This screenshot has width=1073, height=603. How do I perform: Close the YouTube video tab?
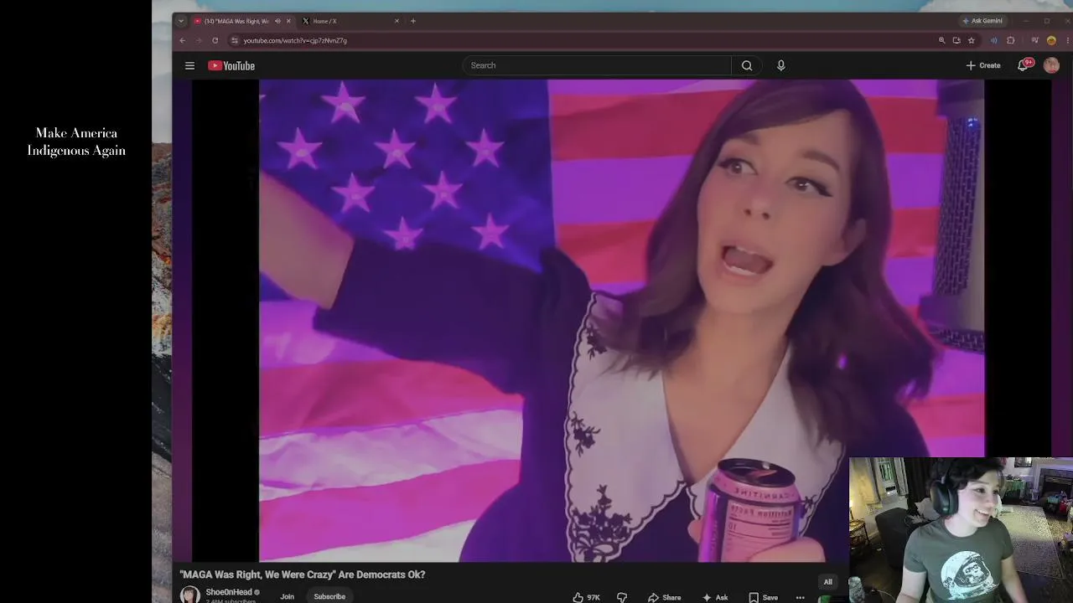click(x=288, y=21)
